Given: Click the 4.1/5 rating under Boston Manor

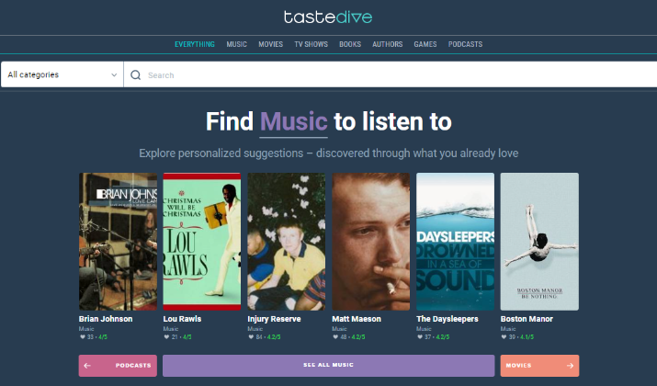Looking at the screenshot, I should (527, 337).
